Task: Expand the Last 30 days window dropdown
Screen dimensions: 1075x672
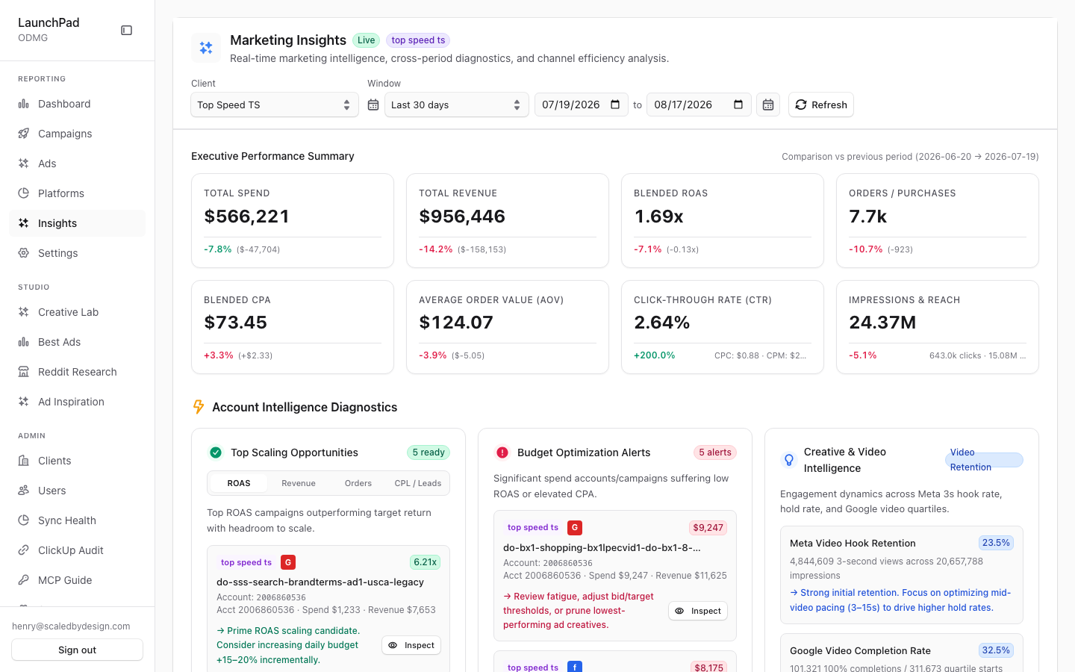Action: [x=457, y=105]
